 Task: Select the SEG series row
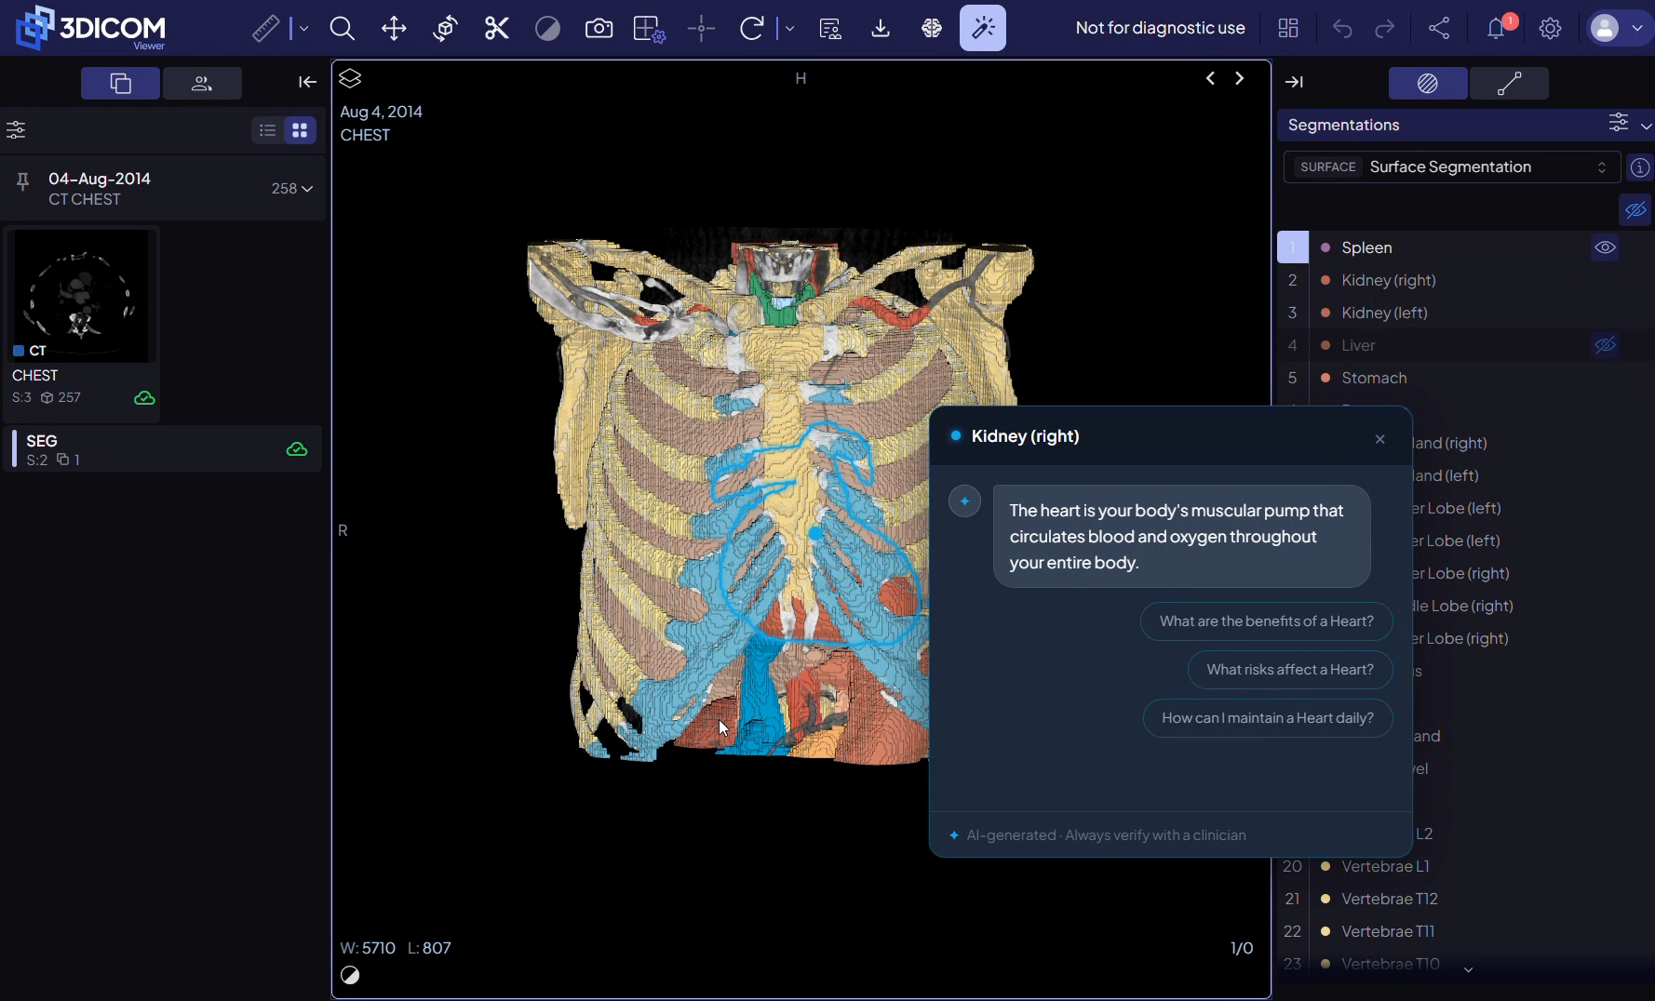(x=164, y=449)
